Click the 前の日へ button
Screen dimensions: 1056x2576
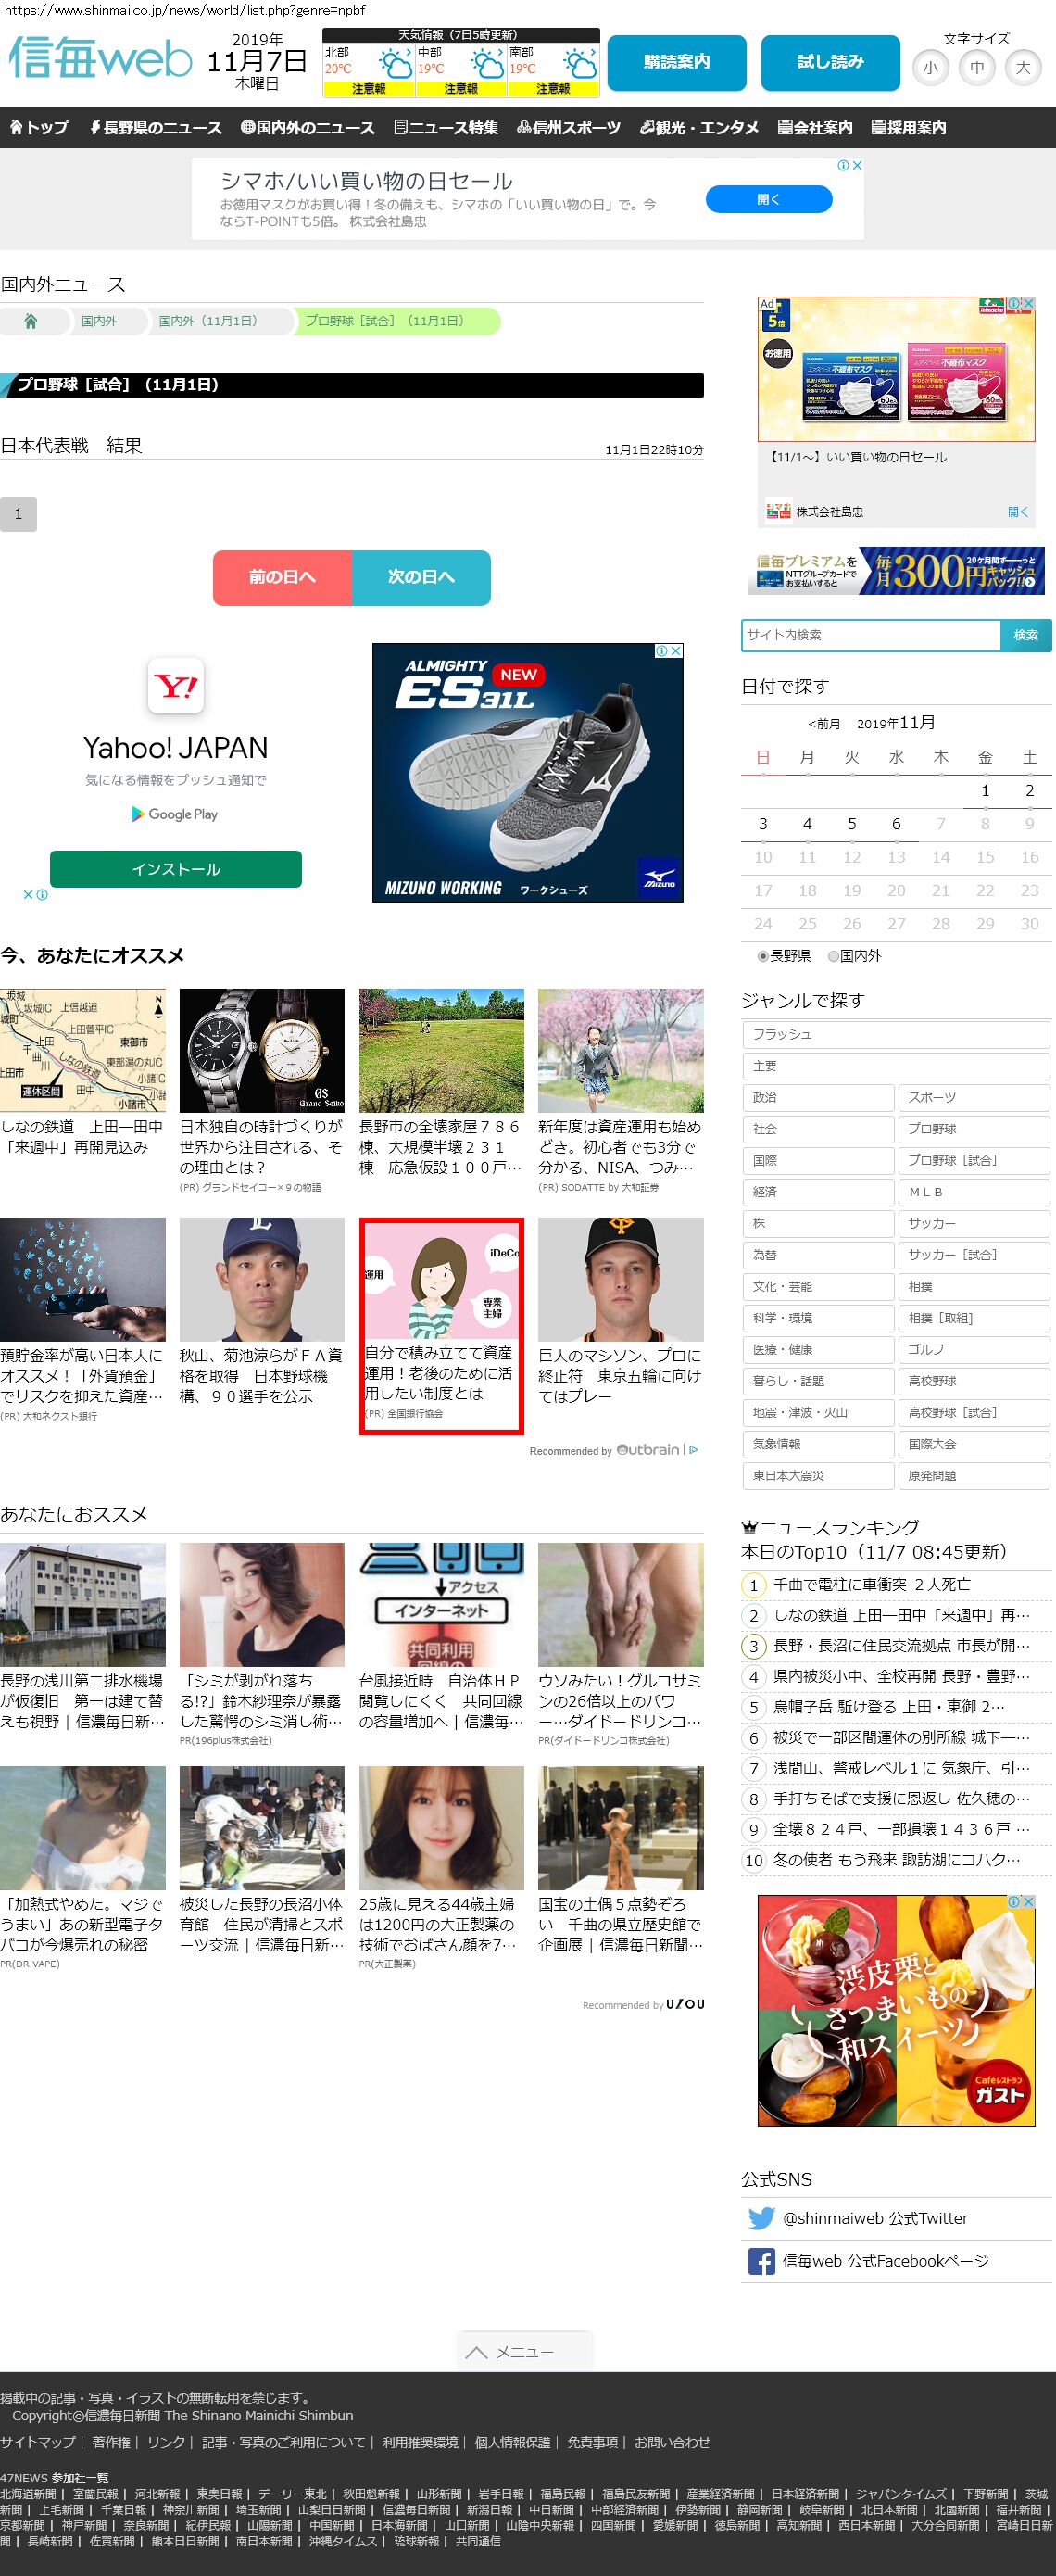point(282,577)
